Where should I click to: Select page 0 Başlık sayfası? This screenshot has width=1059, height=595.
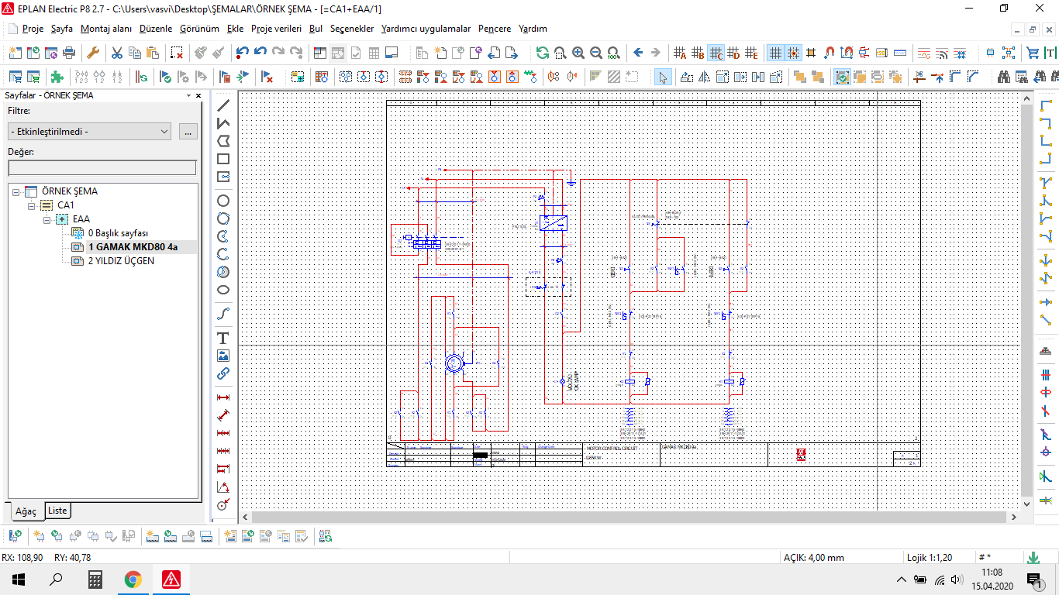tap(118, 233)
